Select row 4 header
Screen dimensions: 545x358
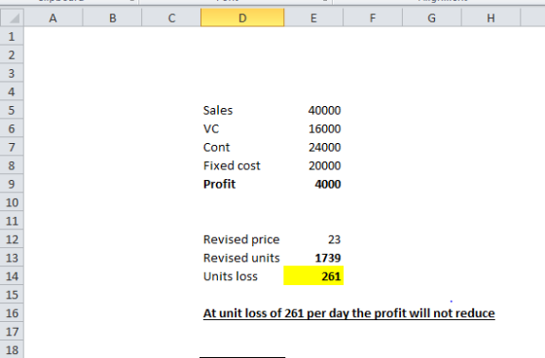(x=12, y=91)
